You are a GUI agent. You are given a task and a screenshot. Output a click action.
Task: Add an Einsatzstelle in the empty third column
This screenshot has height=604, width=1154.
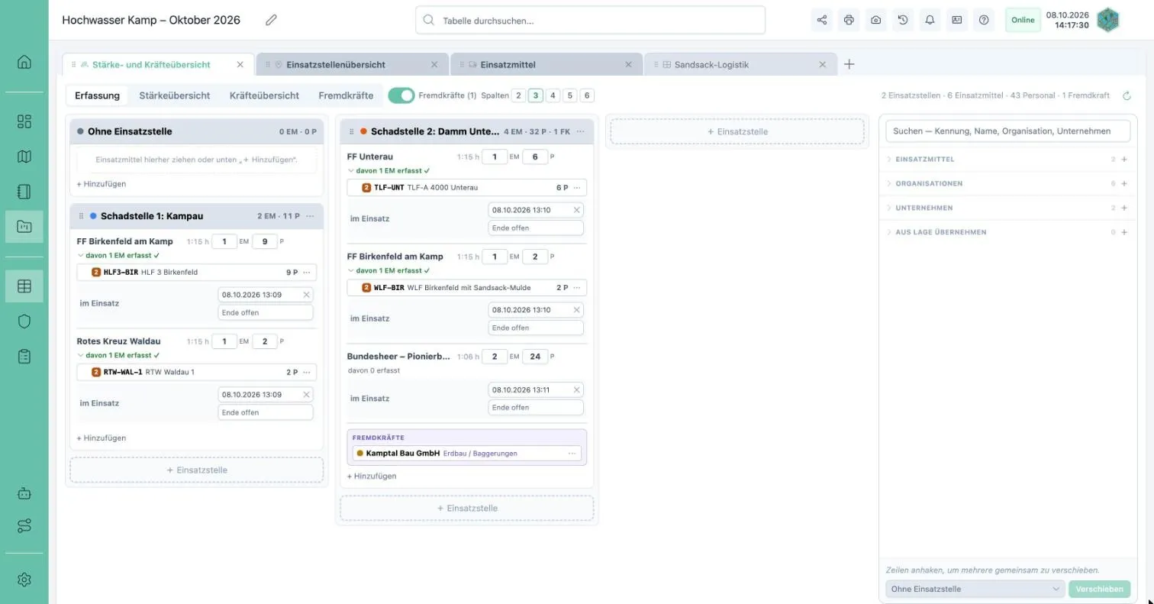point(737,131)
